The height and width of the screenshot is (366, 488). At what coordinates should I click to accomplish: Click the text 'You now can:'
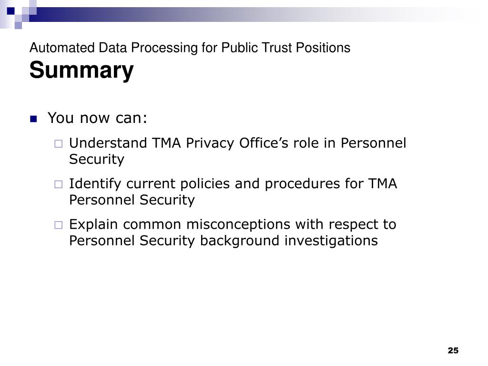click(97, 118)
